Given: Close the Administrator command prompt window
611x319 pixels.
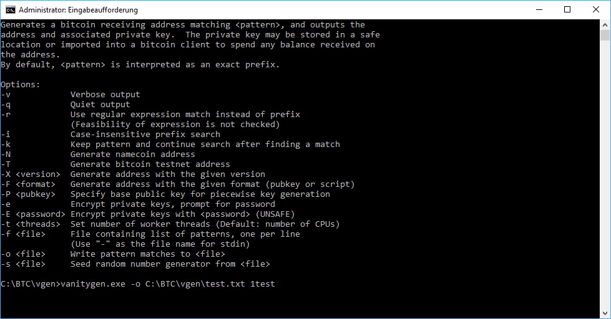Looking at the screenshot, I should (596, 10).
